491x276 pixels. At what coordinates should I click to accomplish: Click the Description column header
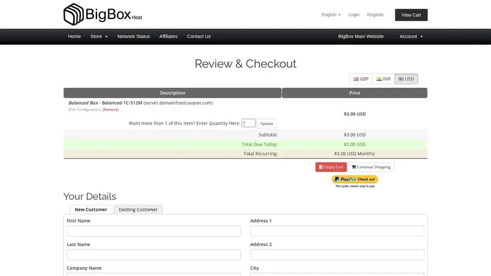coord(172,93)
